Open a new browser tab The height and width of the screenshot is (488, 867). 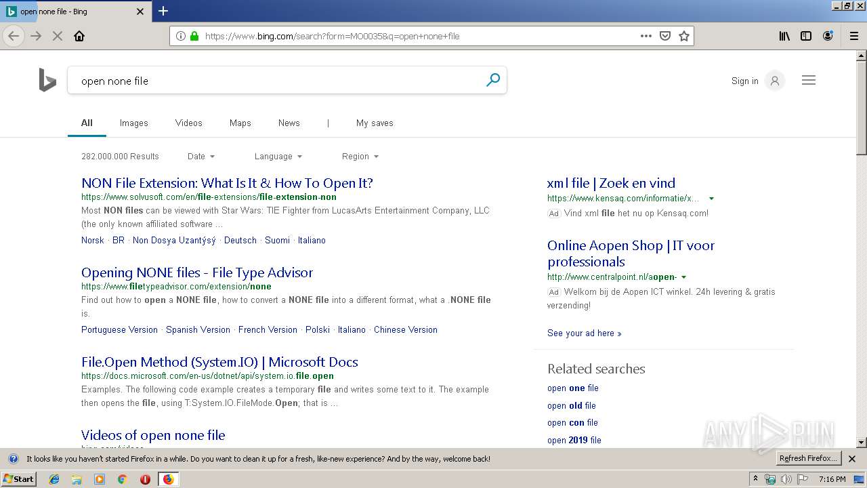[163, 11]
